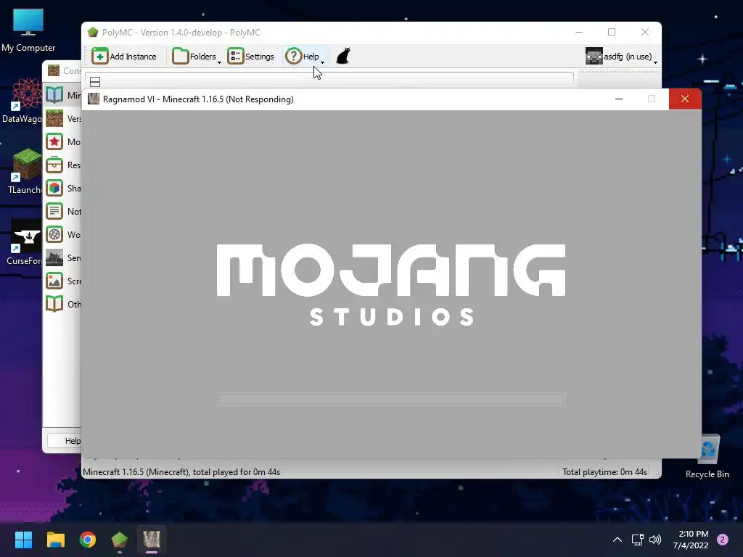Screen dimensions: 743x557
Task: Click the collapse group icon in instance list
Action: (x=95, y=81)
